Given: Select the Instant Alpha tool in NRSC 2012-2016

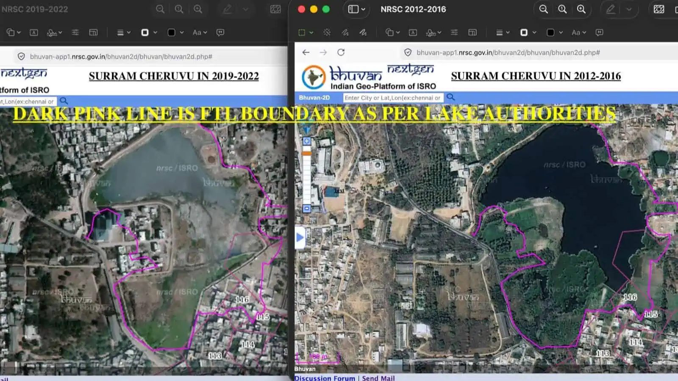Looking at the screenshot, I should 327,32.
